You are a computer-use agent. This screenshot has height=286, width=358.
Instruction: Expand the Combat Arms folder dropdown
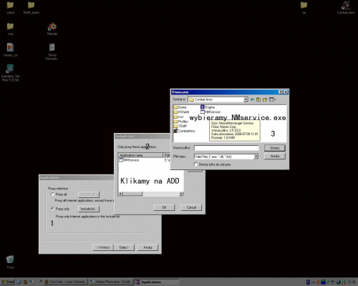(246, 99)
